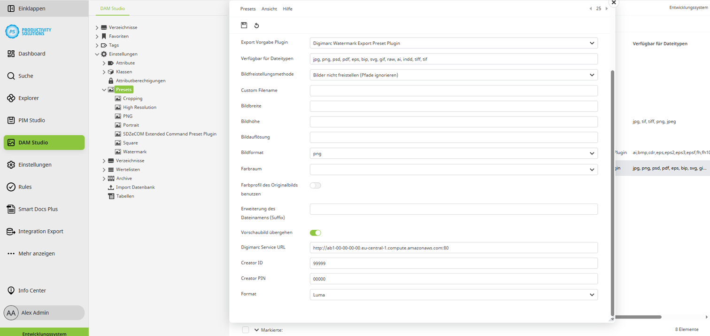
Task: Open the Explorer sidebar item
Action: pos(28,98)
